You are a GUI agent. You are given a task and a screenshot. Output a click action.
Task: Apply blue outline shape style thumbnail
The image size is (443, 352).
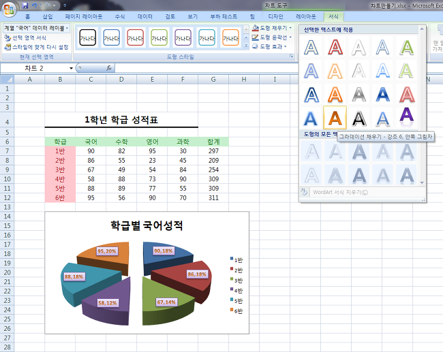click(111, 38)
